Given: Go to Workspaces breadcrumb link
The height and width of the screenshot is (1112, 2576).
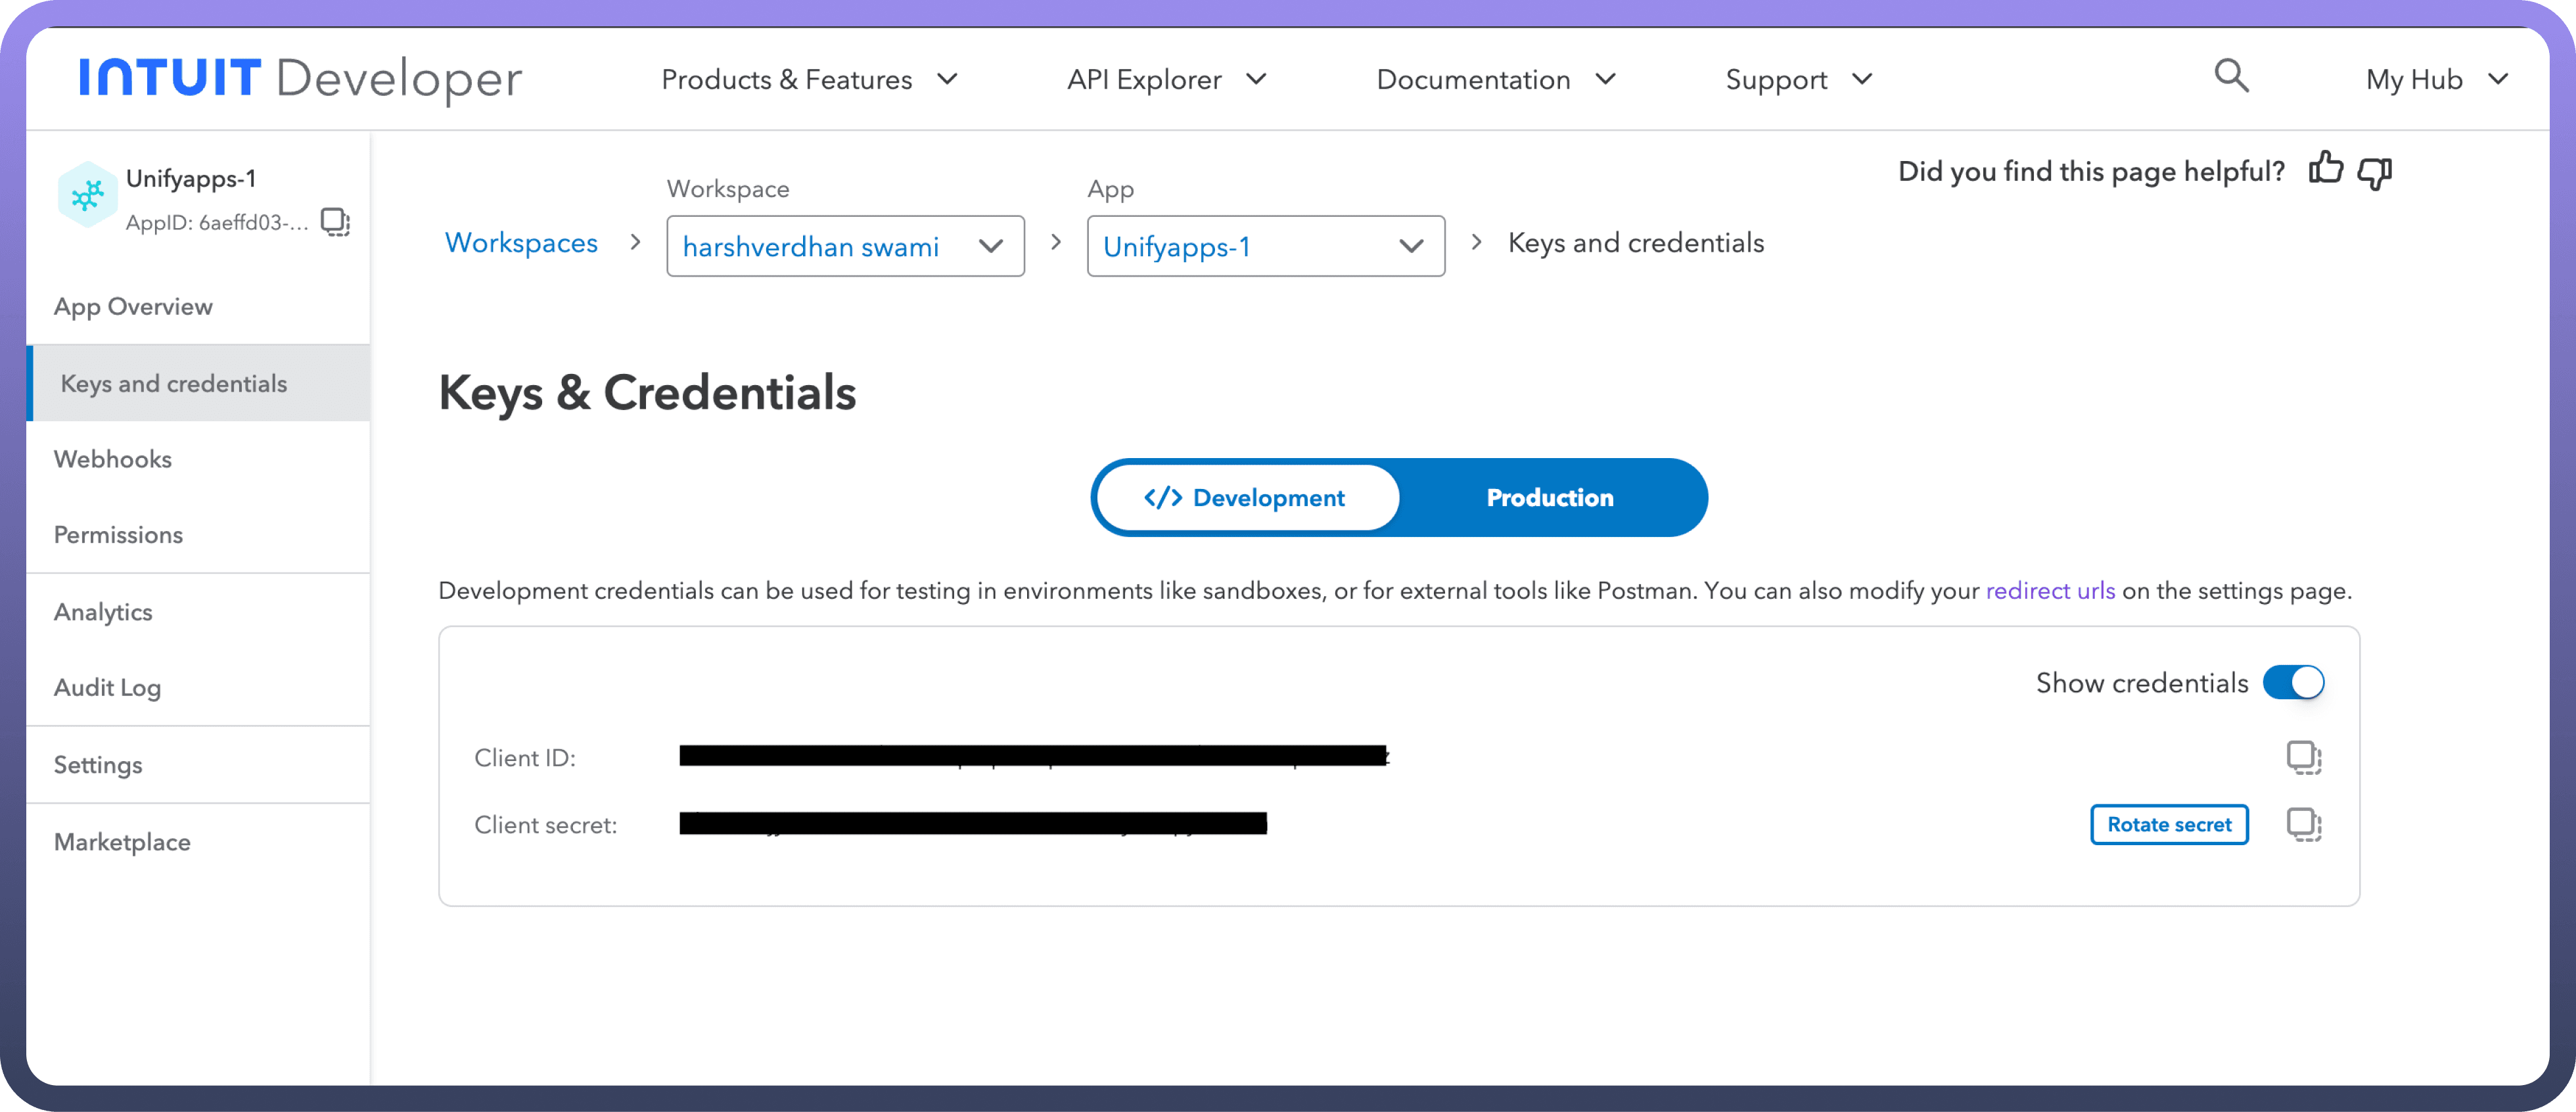Looking at the screenshot, I should click(x=521, y=242).
